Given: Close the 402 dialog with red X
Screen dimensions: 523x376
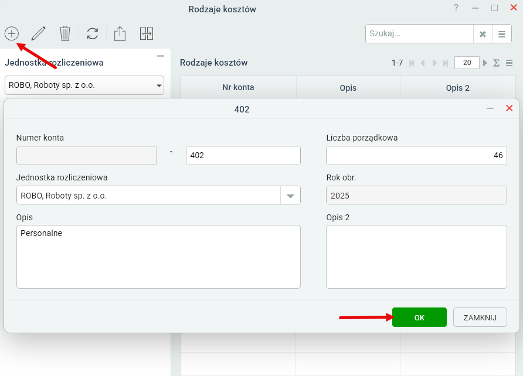Looking at the screenshot, I should point(509,108).
